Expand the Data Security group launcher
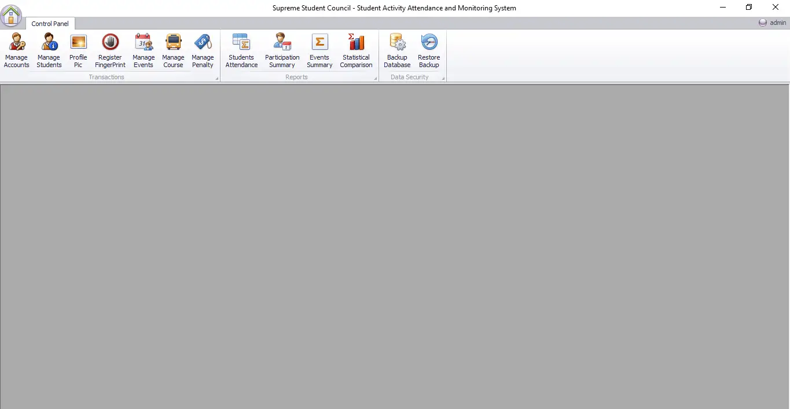Screen dimensions: 790x409 pyautogui.click(x=443, y=78)
